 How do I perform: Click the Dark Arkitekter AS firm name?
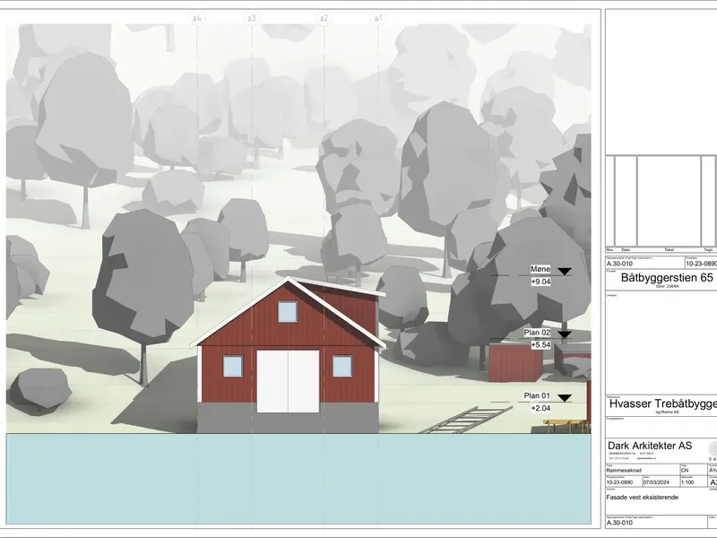(x=650, y=446)
